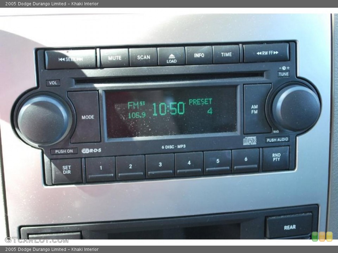The image size is (338, 253).
Task: Click the compact disc logo
Action: coord(250,141)
